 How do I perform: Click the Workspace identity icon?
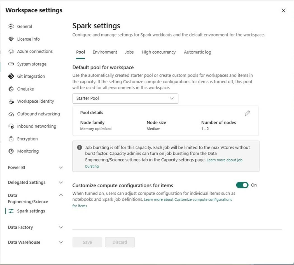[11, 102]
